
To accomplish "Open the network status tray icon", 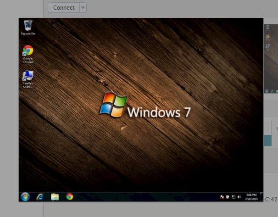I will [x=234, y=197].
